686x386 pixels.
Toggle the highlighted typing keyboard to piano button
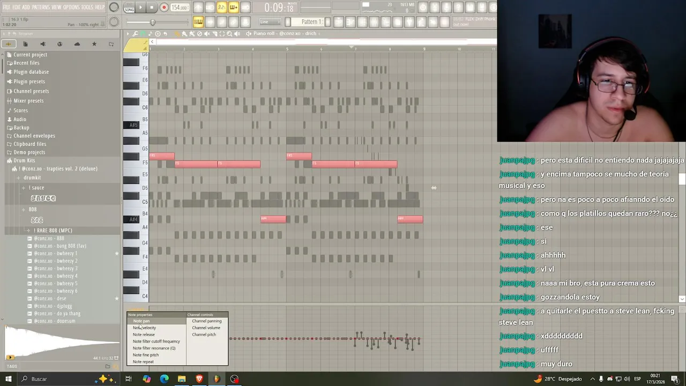pyautogui.click(x=198, y=22)
